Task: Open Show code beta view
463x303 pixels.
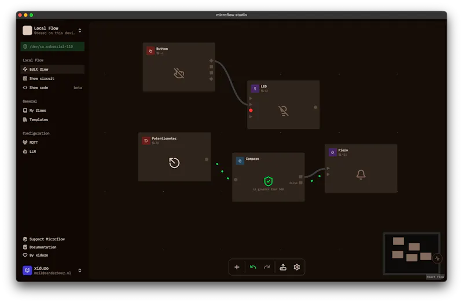Action: point(52,87)
